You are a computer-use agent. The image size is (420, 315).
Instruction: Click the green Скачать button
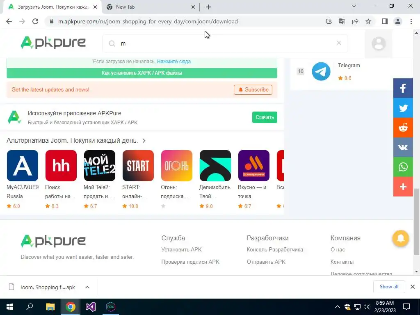click(x=265, y=117)
